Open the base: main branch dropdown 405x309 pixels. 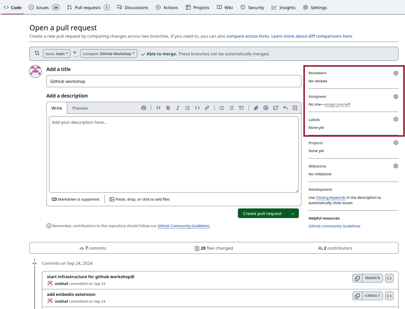[57, 54]
